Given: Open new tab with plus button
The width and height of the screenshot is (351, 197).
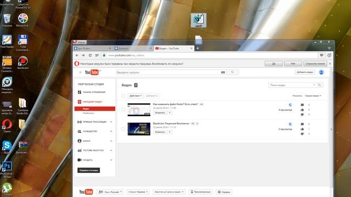Looking at the screenshot, I should point(197,48).
